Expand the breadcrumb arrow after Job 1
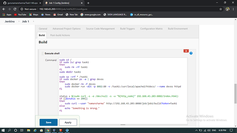 pos(34,21)
